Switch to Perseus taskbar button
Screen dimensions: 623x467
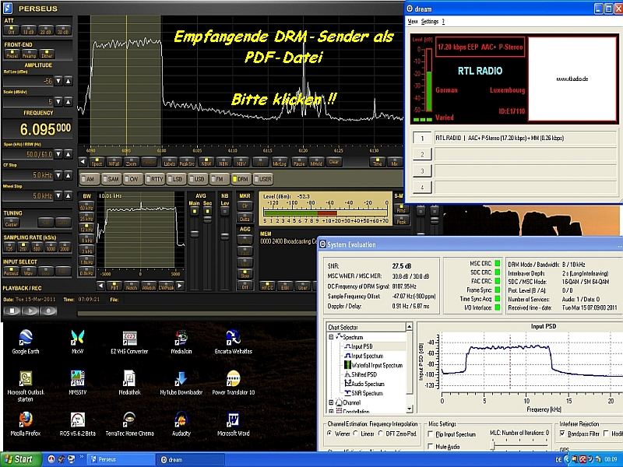[121, 459]
